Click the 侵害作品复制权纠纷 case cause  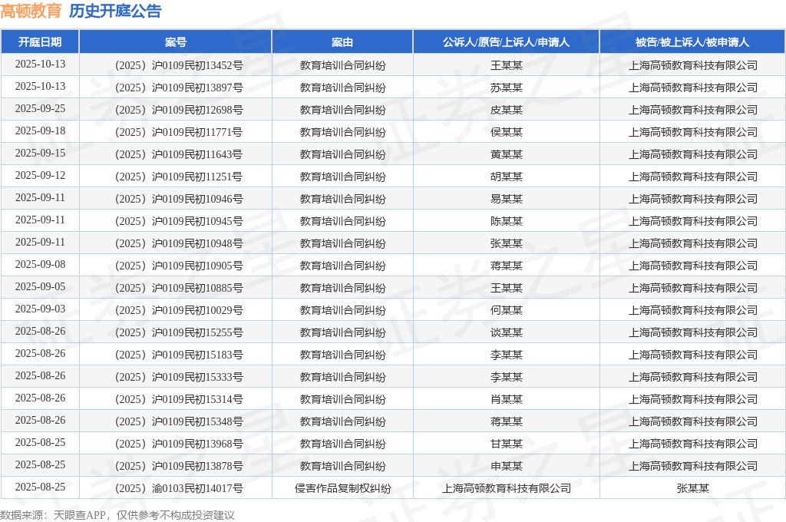point(343,488)
